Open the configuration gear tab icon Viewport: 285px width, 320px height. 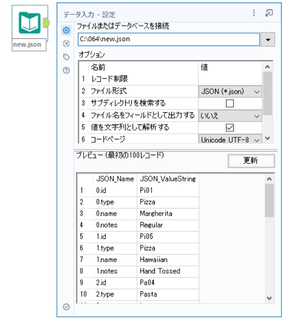(x=67, y=31)
